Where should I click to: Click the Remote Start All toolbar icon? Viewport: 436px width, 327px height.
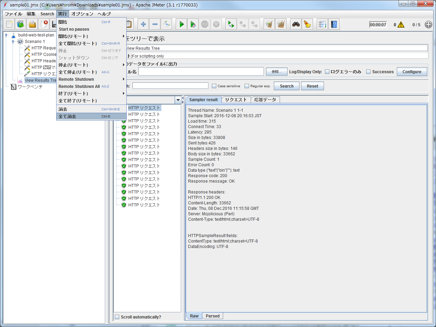231,24
